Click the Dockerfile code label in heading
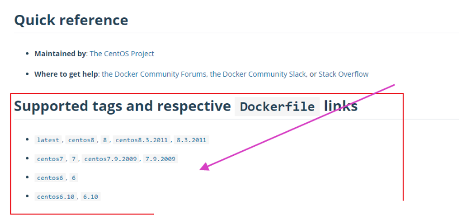 coord(277,107)
